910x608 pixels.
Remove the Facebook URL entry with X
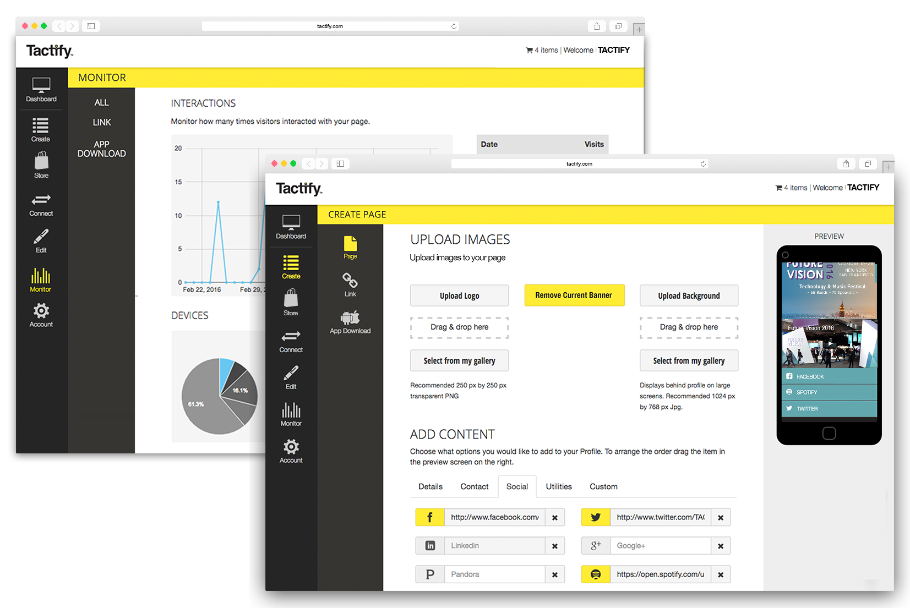click(555, 517)
